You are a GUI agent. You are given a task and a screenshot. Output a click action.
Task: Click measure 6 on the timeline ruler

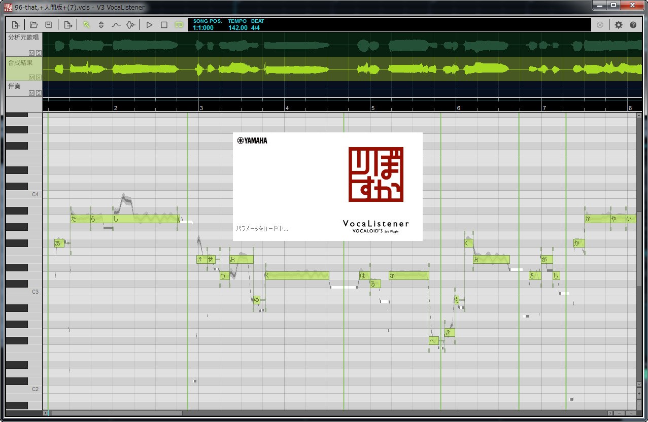(x=459, y=108)
